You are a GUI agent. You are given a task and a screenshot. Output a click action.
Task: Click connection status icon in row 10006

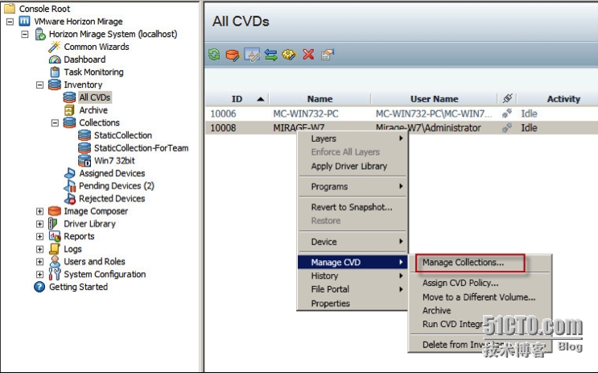507,114
